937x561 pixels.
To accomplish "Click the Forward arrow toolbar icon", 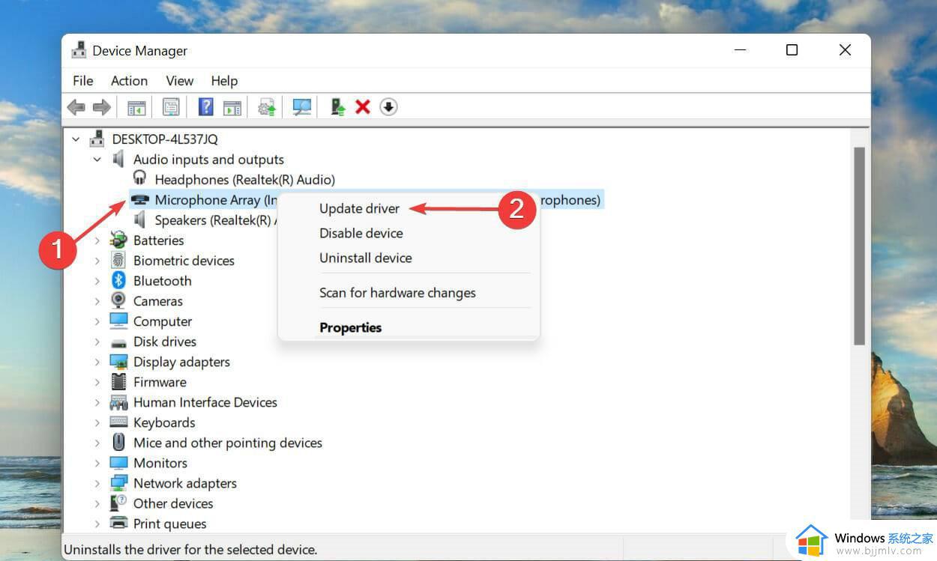I will [x=101, y=107].
